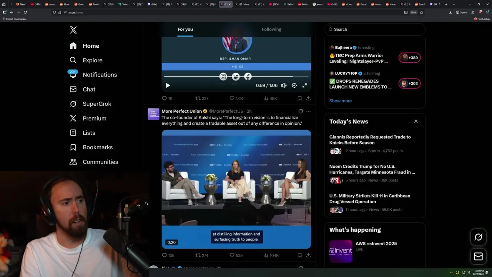Viewport: 492px width, 277px height.
Task: Enter fullscreen on the Ilhan Omar video
Action: coord(304,85)
